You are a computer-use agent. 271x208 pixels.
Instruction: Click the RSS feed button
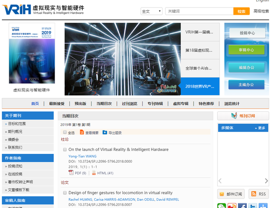pyautogui.click(x=259, y=194)
